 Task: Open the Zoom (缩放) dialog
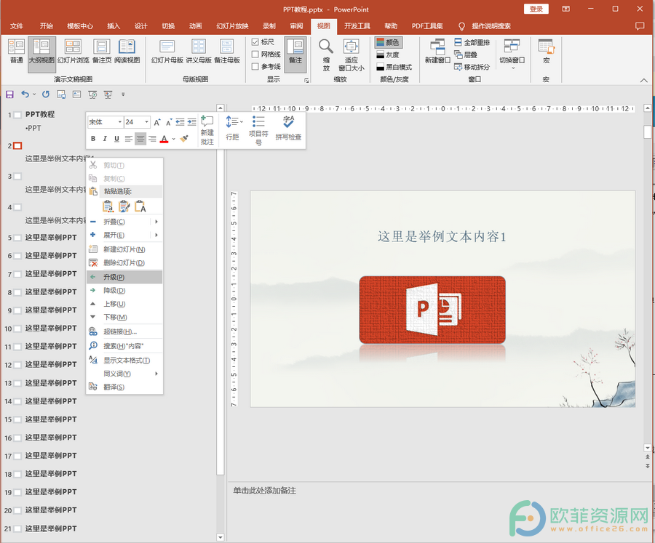coord(326,55)
